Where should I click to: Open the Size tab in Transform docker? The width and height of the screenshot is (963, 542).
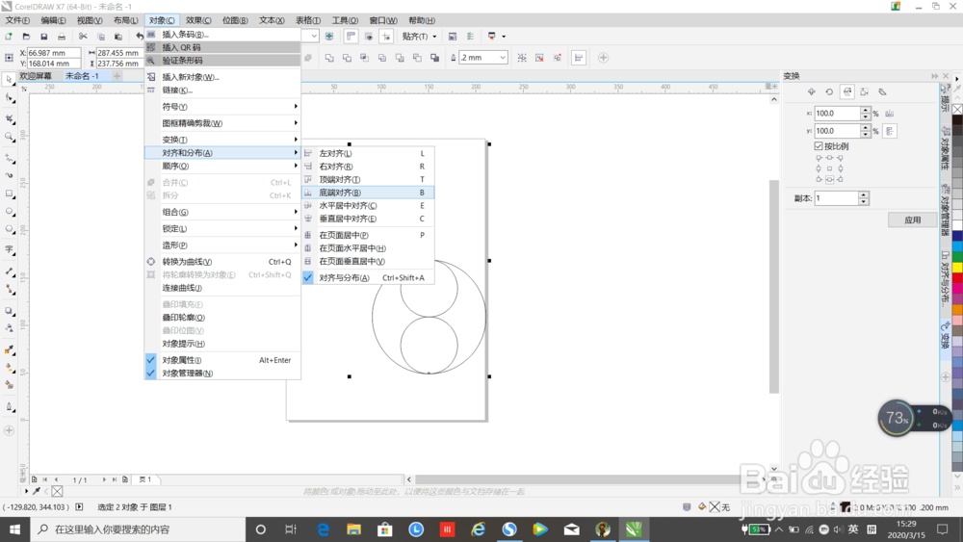click(x=865, y=92)
